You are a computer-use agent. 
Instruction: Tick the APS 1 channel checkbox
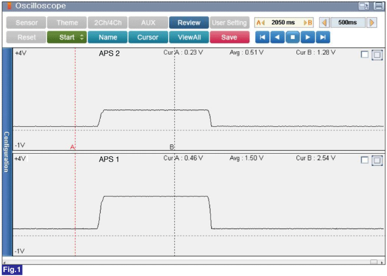point(364,160)
